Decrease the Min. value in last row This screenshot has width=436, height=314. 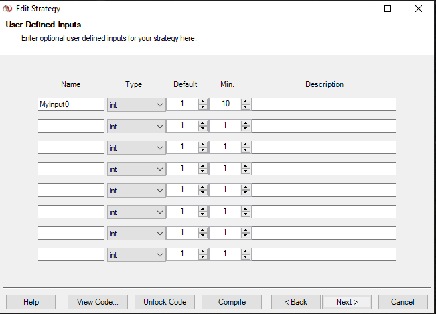pos(245,257)
